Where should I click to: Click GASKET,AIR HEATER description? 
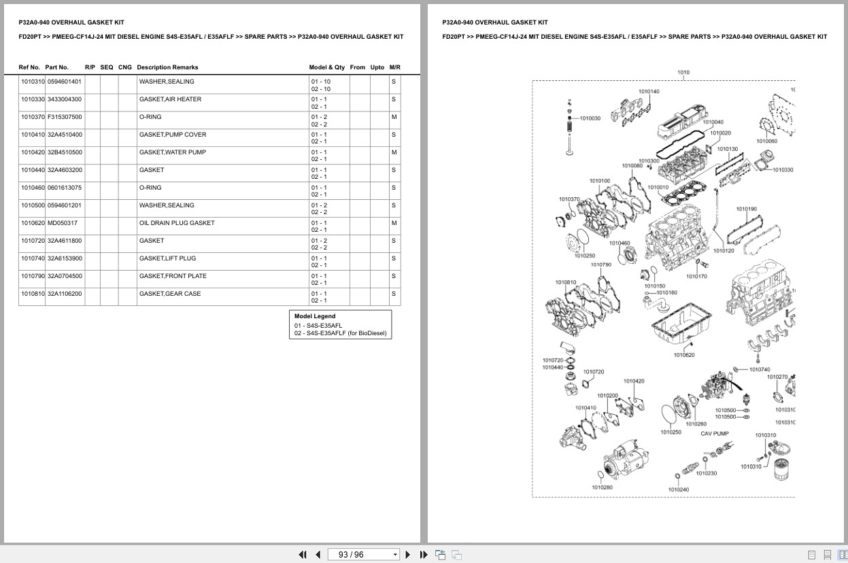[x=170, y=99]
